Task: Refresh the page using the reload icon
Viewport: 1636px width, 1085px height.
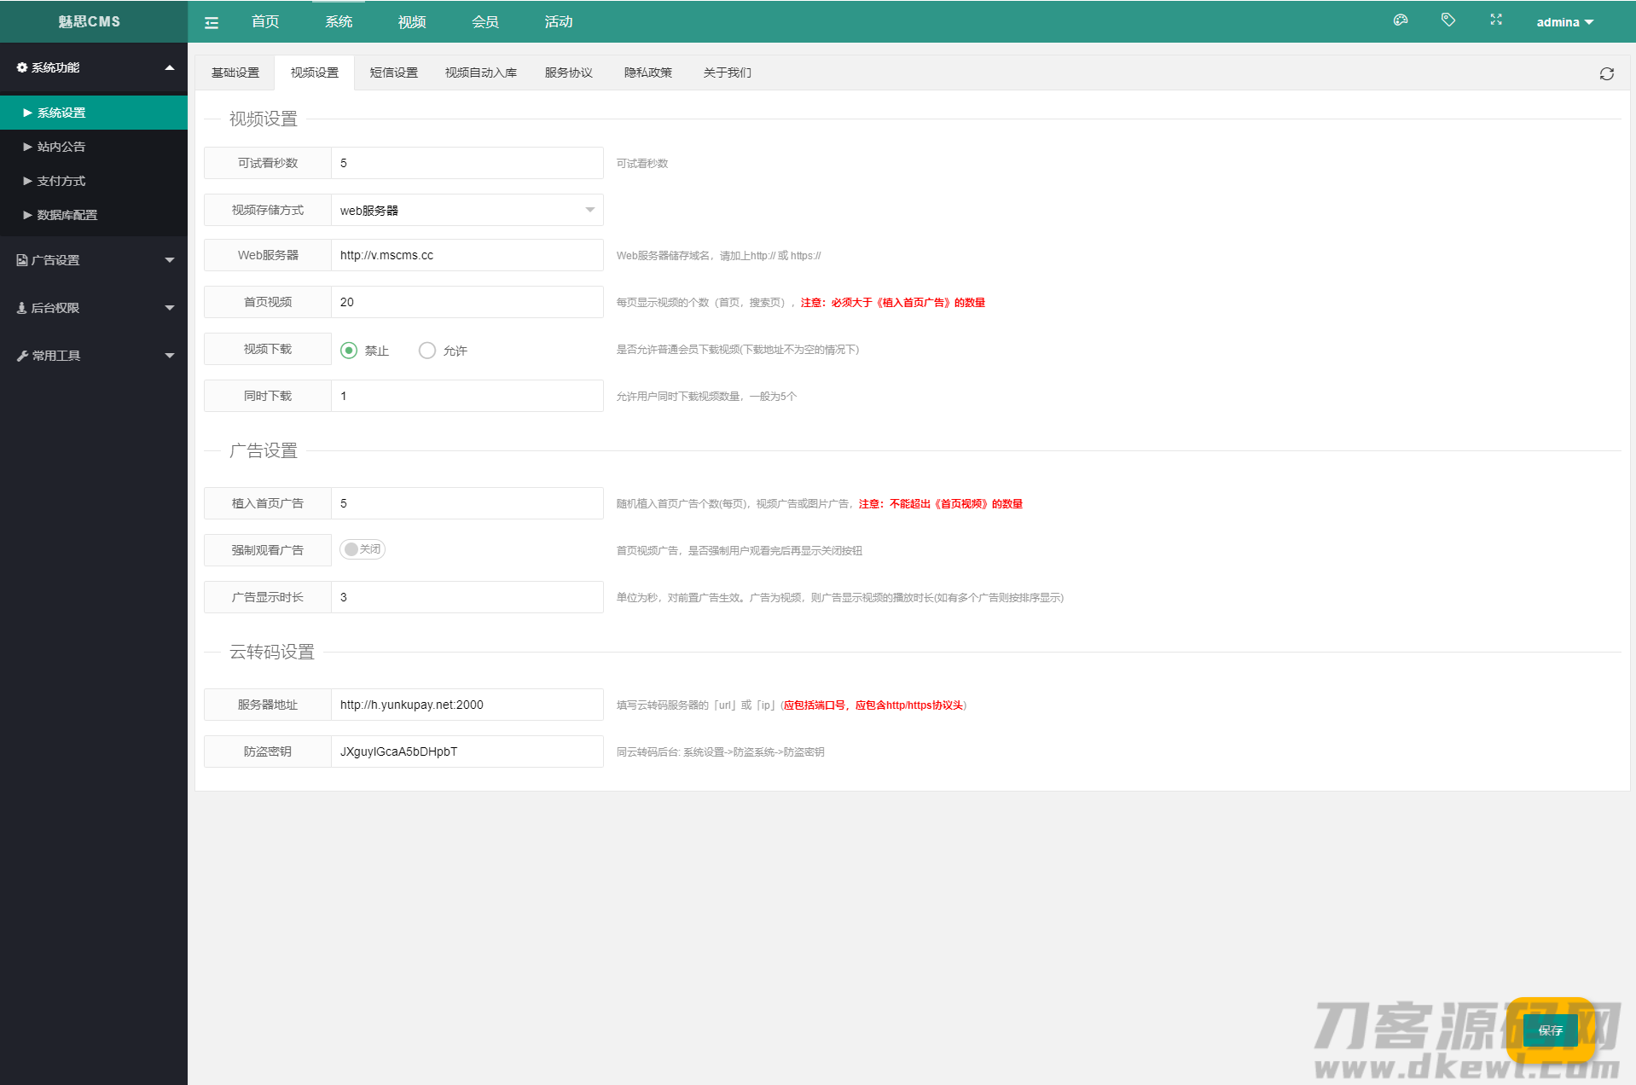Action: [1606, 74]
